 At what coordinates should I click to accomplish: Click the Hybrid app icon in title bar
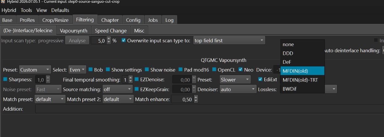3,2
